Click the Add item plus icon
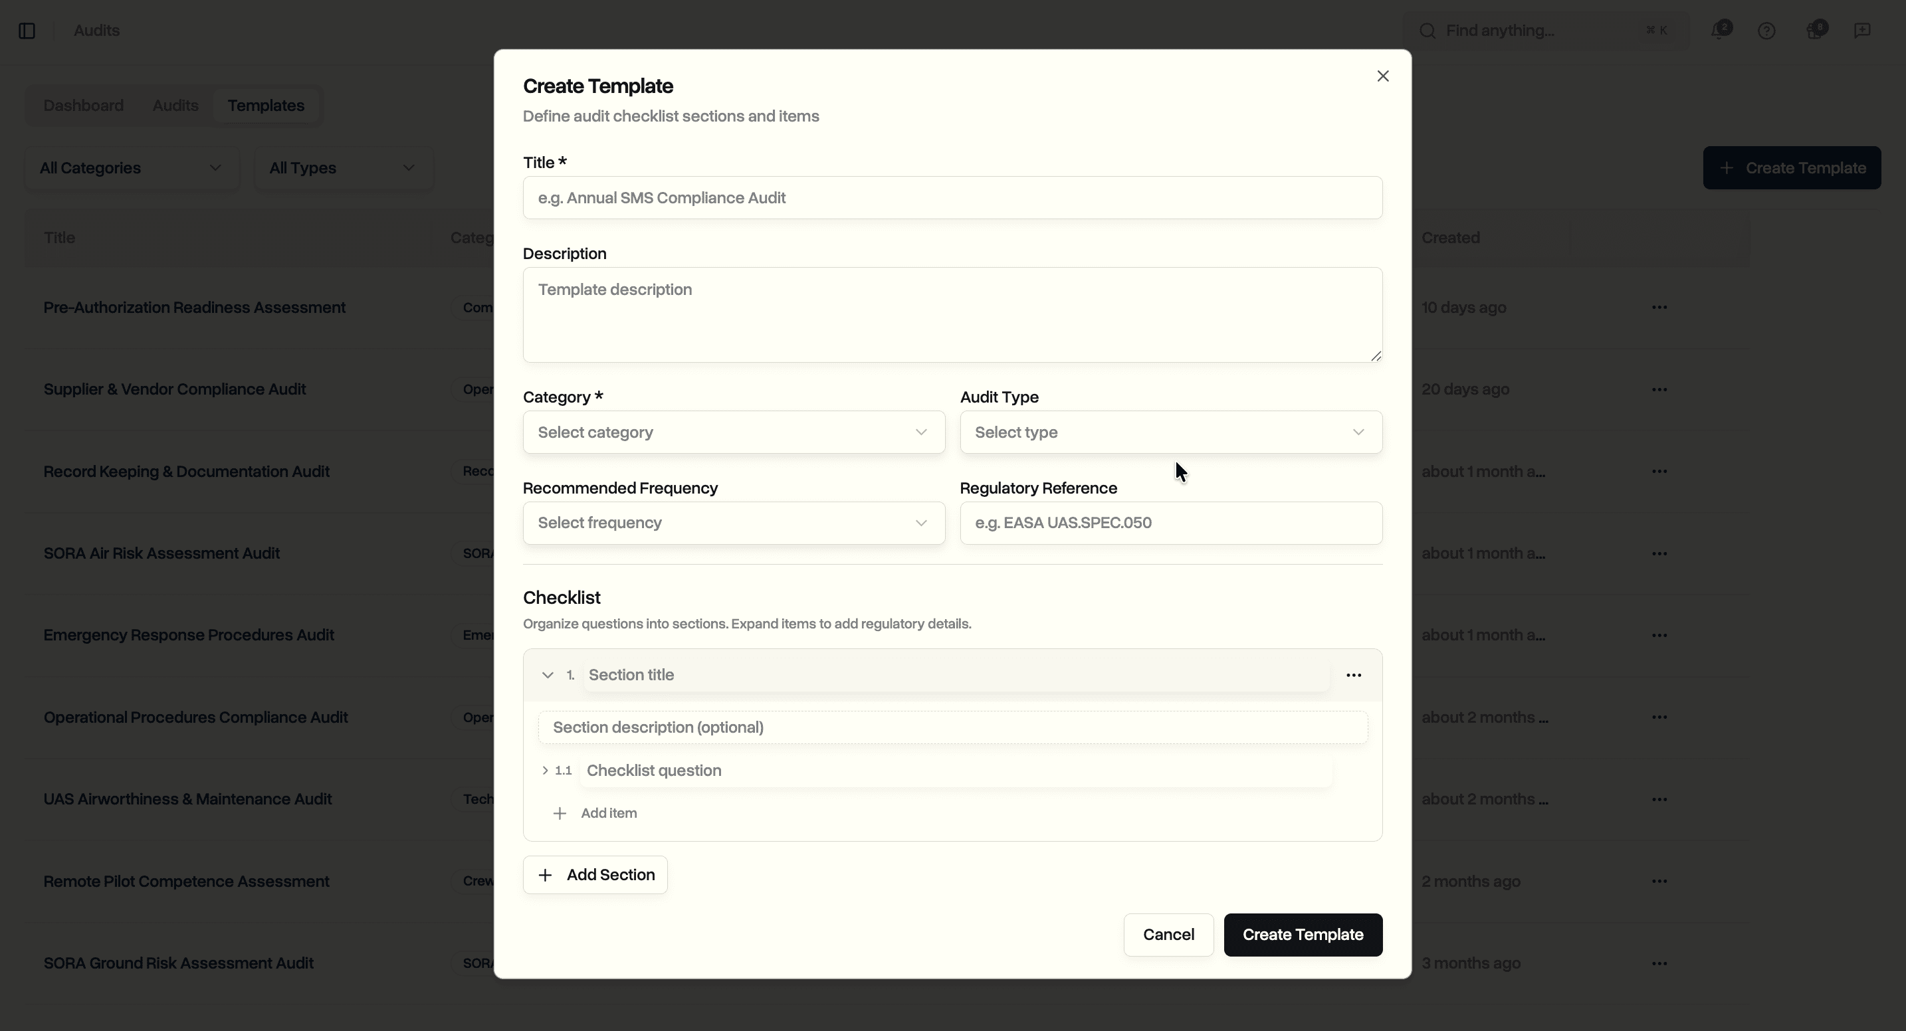The image size is (1906, 1031). tap(560, 813)
